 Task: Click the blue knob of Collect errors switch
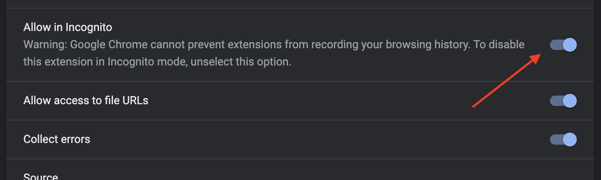coord(570,140)
